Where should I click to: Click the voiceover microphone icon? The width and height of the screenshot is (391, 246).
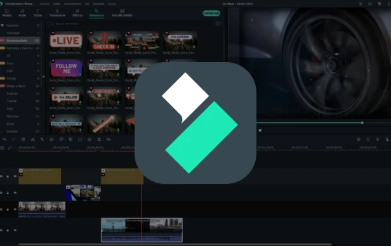pyautogui.click(x=378, y=139)
